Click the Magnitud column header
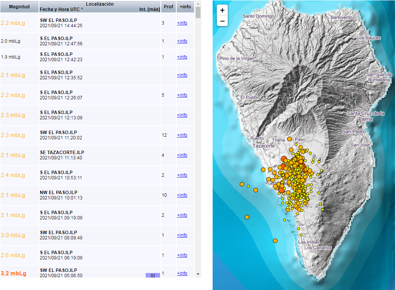Screen dimensions: 395x290 point(19,7)
